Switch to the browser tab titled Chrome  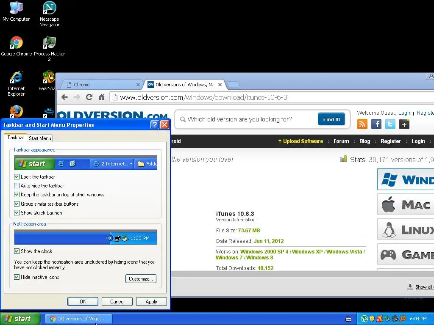point(101,85)
